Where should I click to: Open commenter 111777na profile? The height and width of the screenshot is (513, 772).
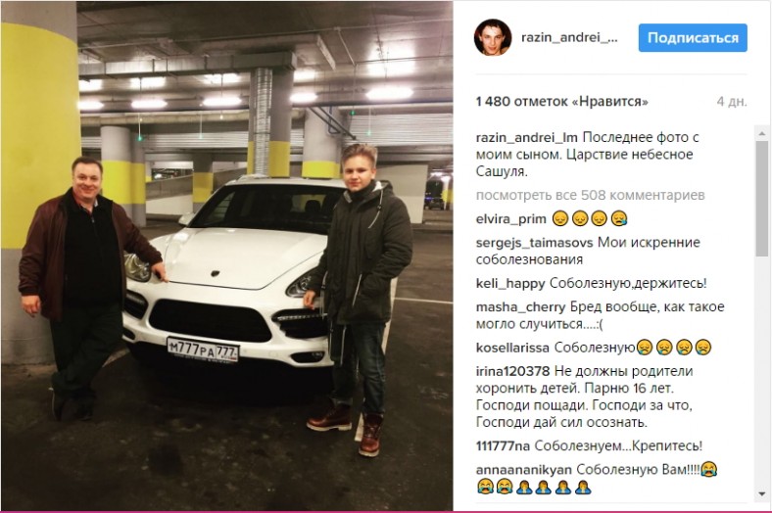point(503,446)
